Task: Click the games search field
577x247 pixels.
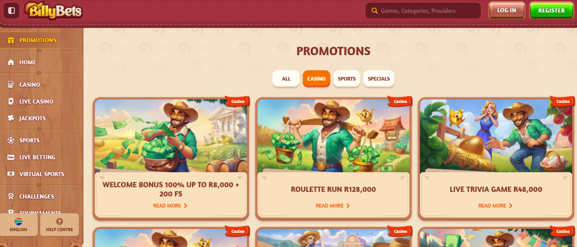Action: pos(423,11)
